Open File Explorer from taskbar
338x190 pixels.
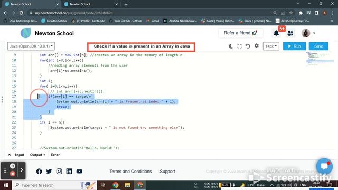click(128, 185)
